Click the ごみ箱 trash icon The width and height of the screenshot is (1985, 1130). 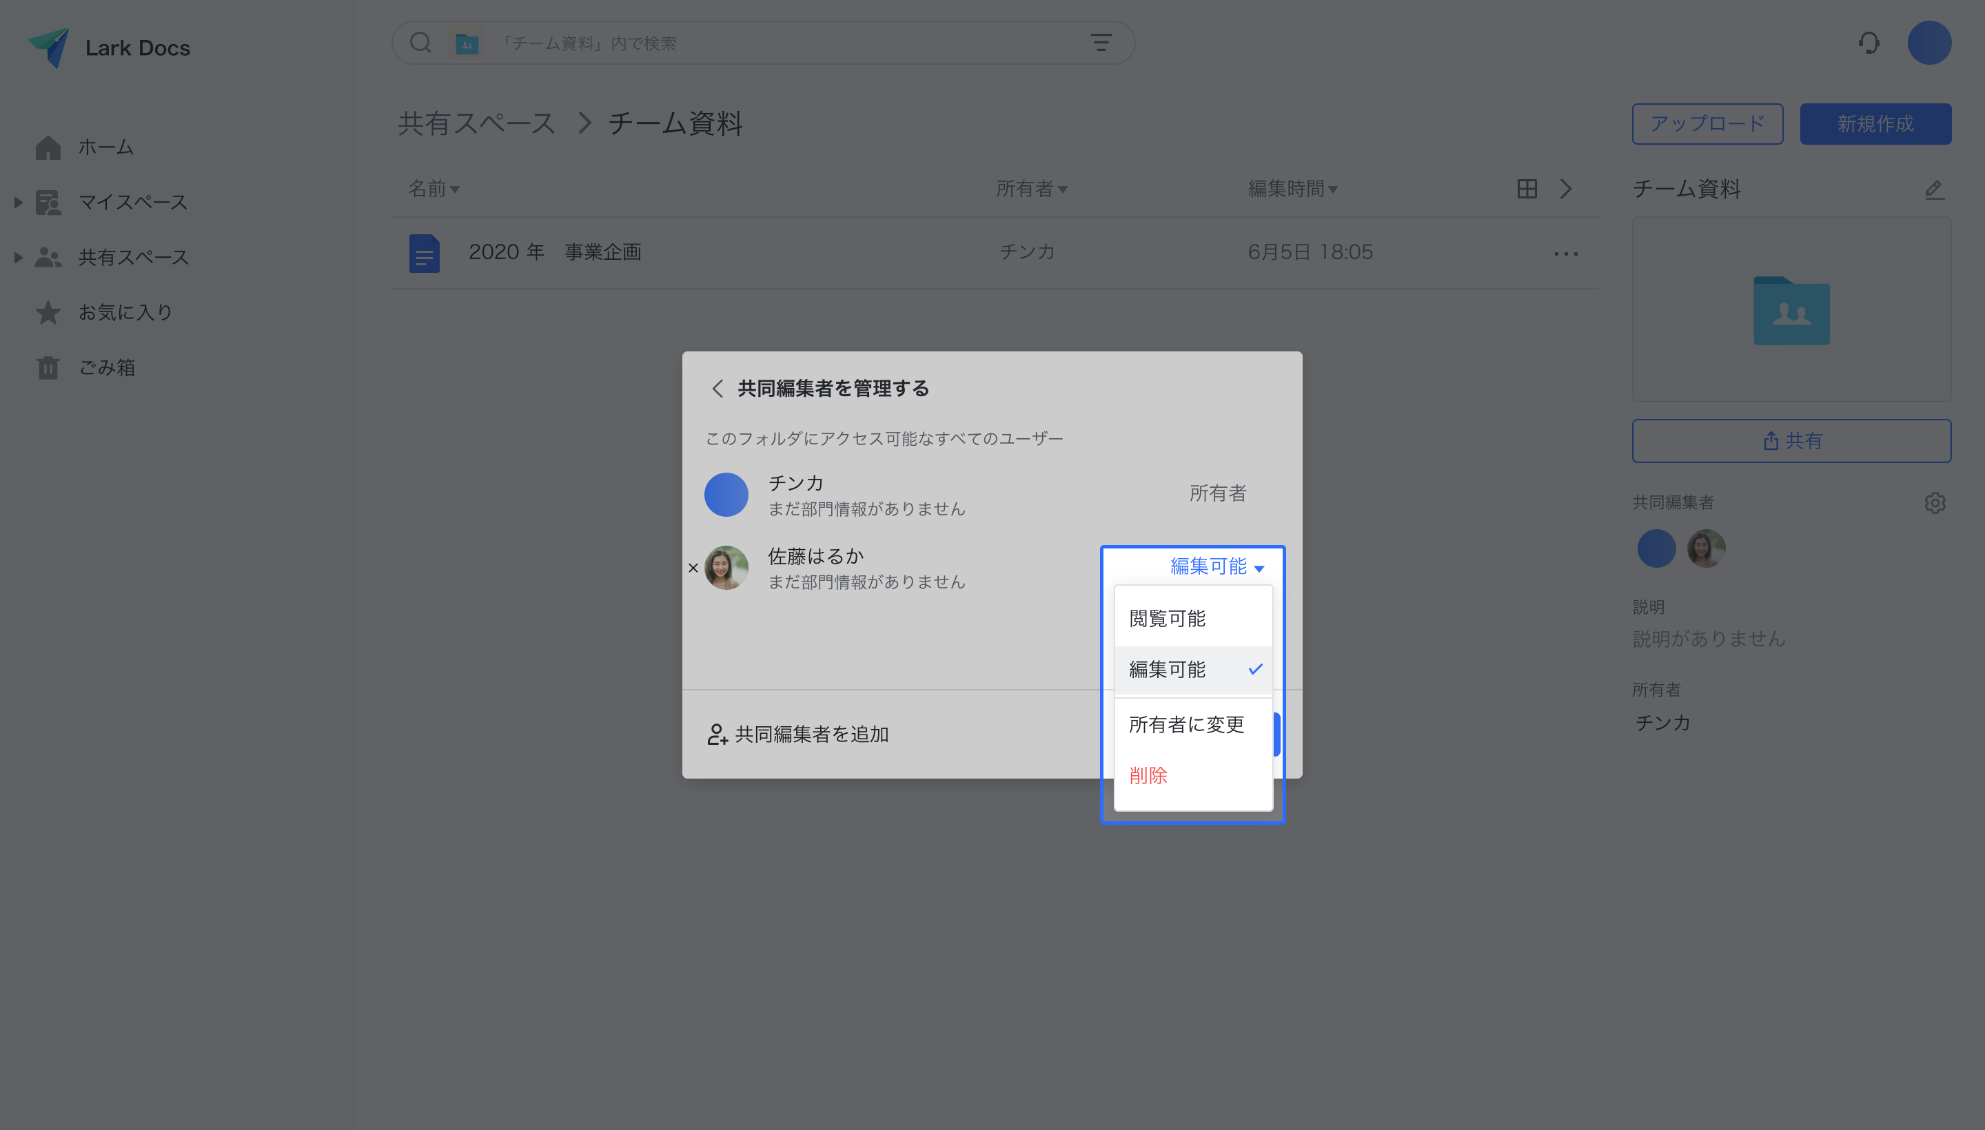coord(48,367)
